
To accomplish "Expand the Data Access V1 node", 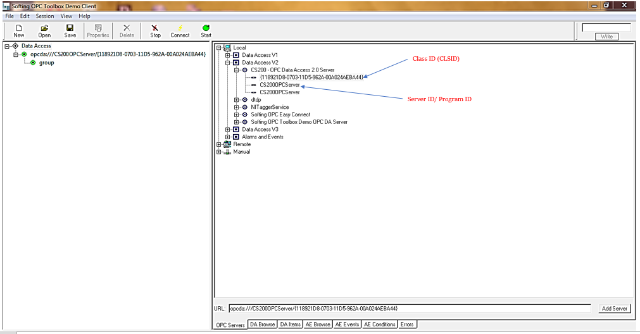I will click(227, 55).
